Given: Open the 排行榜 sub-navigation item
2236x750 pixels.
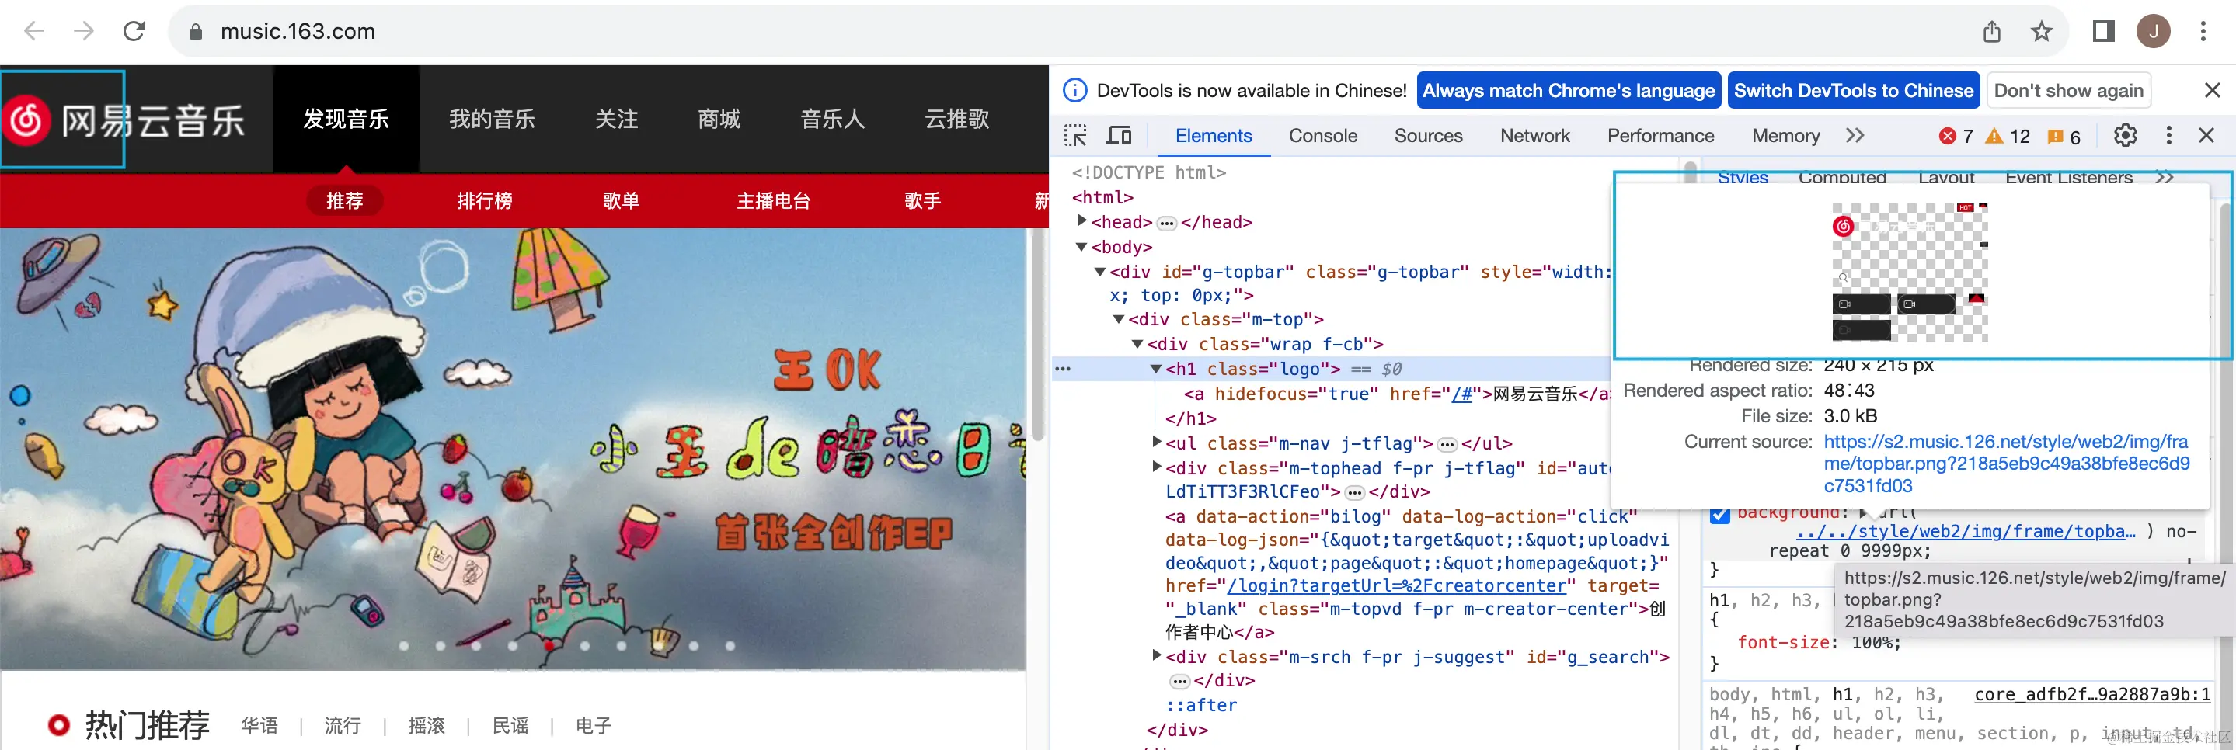Looking at the screenshot, I should click(x=484, y=201).
